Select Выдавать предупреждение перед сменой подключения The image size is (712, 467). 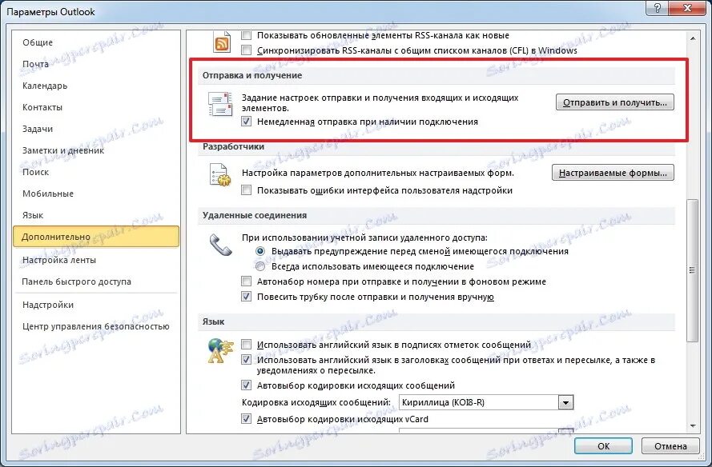(260, 251)
